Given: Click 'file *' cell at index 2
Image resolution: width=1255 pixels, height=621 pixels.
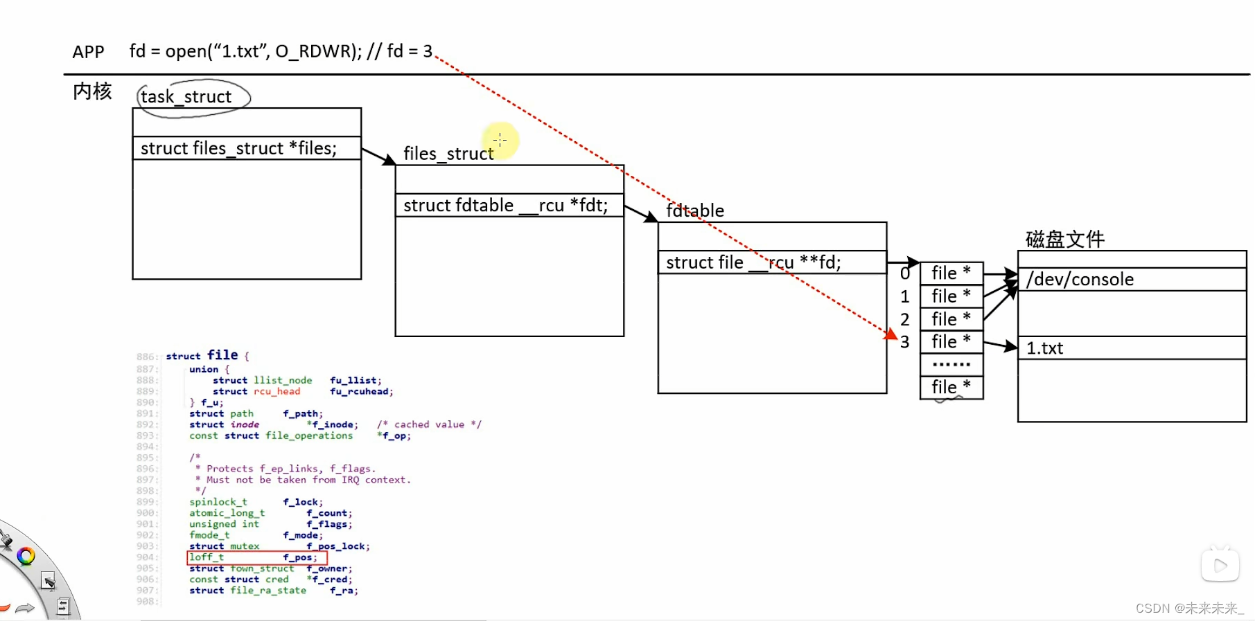Looking at the screenshot, I should pos(951,318).
